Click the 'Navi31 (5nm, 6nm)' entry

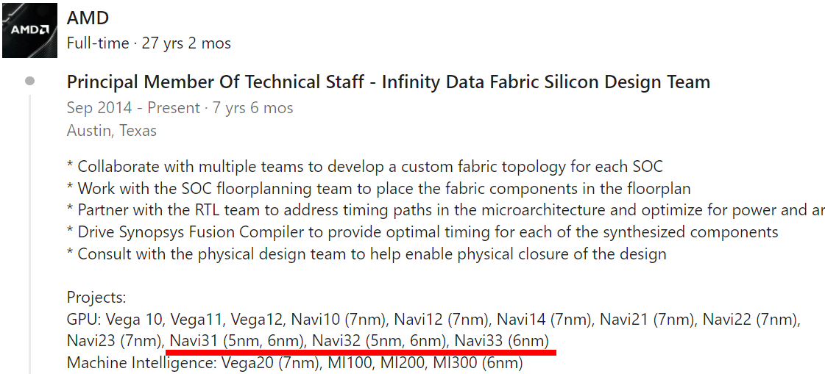[x=237, y=341]
